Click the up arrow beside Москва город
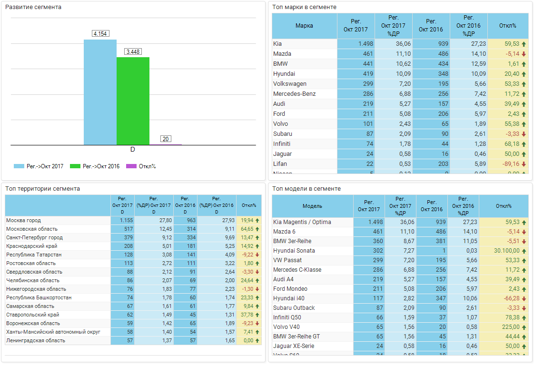 click(x=257, y=221)
